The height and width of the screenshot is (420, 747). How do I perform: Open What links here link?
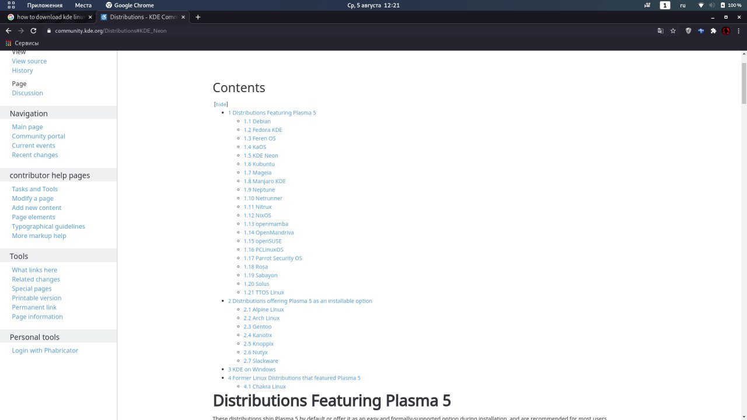pos(34,270)
